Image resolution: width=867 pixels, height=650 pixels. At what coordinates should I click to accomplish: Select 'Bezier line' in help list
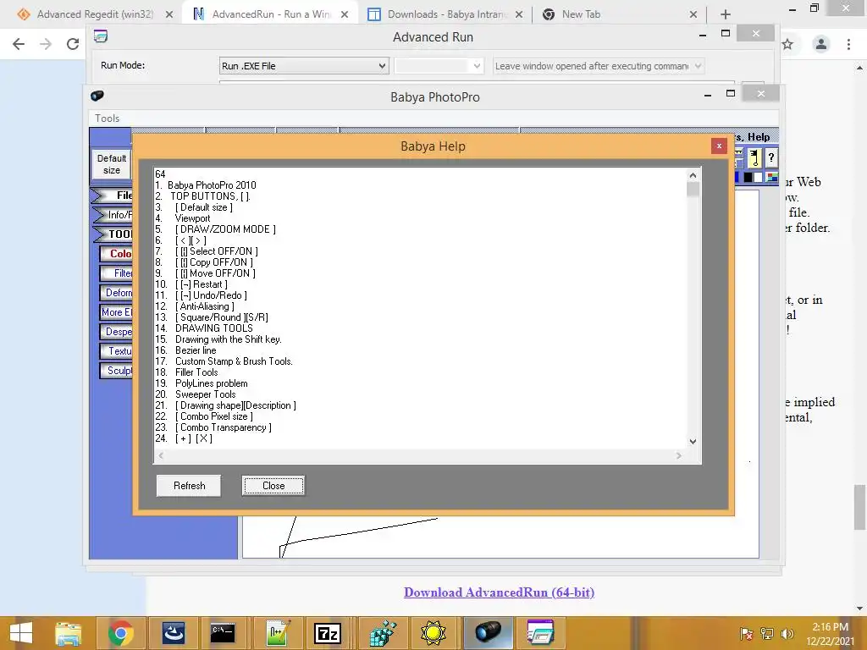point(196,350)
